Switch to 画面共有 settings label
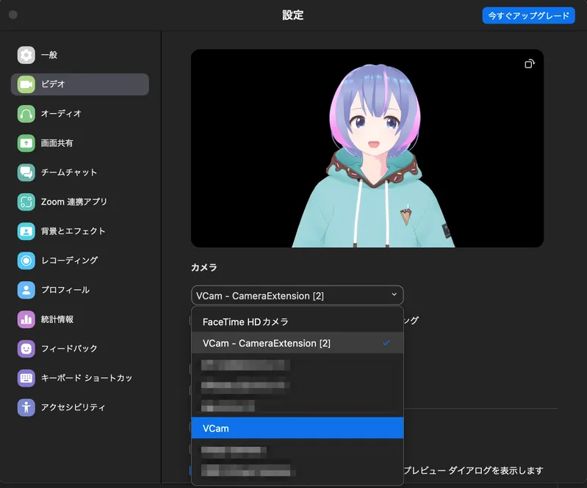This screenshot has height=488, width=587. (57, 143)
